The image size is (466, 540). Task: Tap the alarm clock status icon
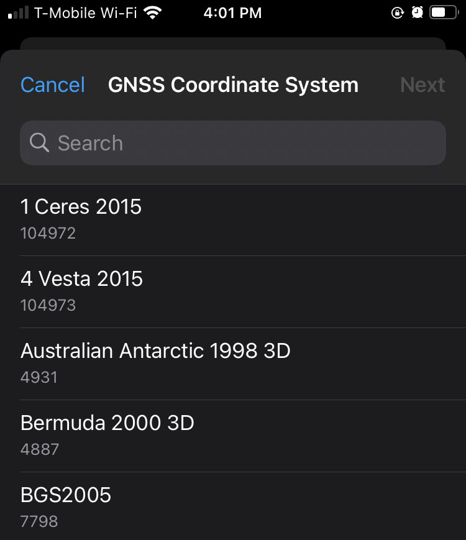pos(417,12)
